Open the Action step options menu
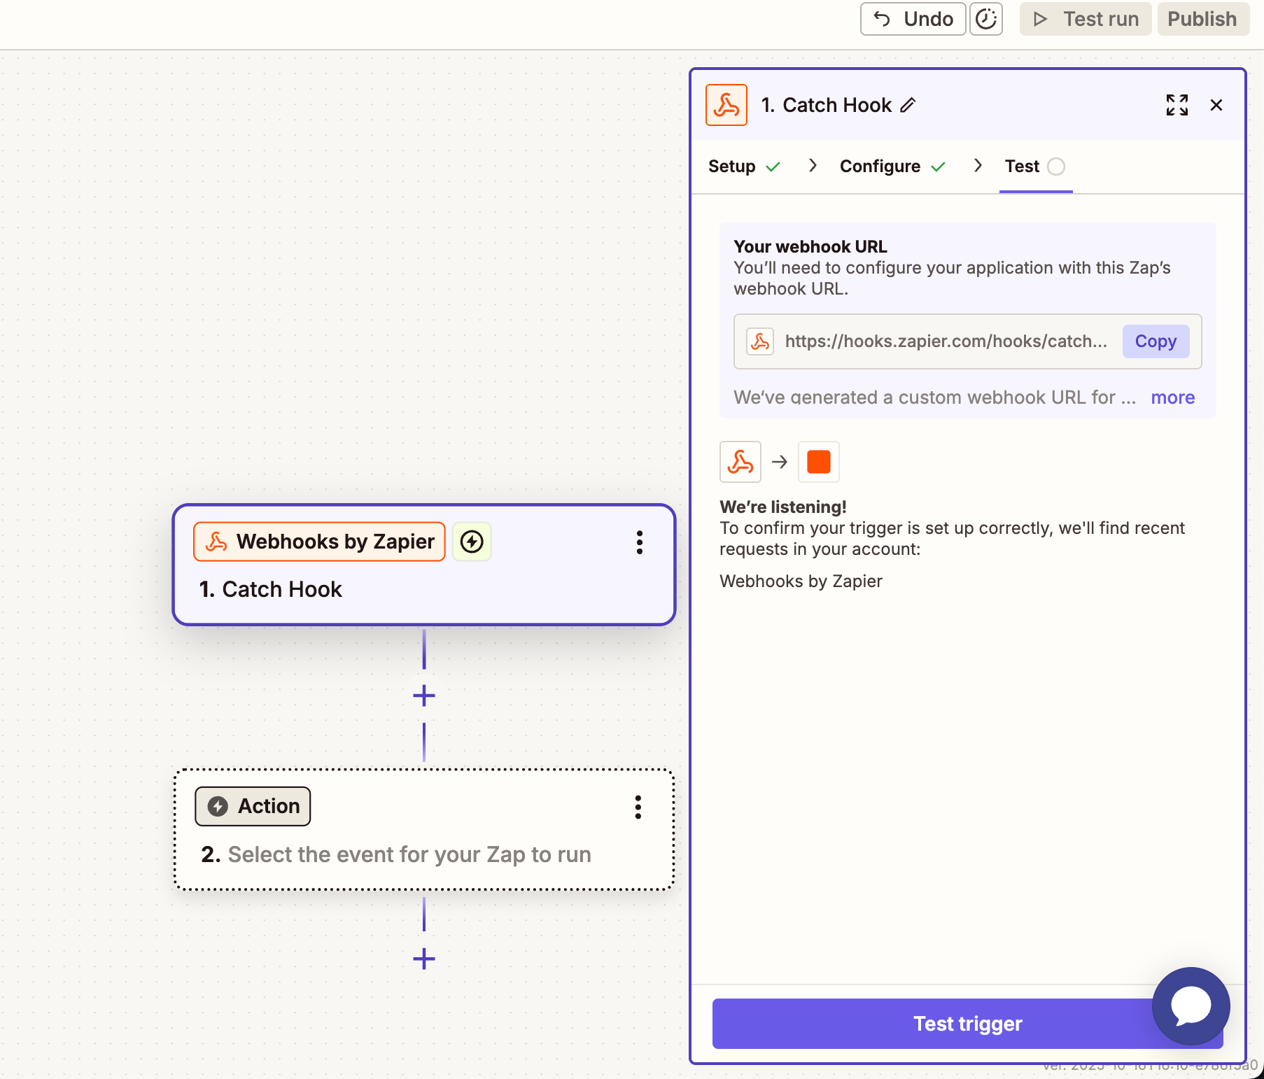This screenshot has height=1079, width=1264. (638, 807)
